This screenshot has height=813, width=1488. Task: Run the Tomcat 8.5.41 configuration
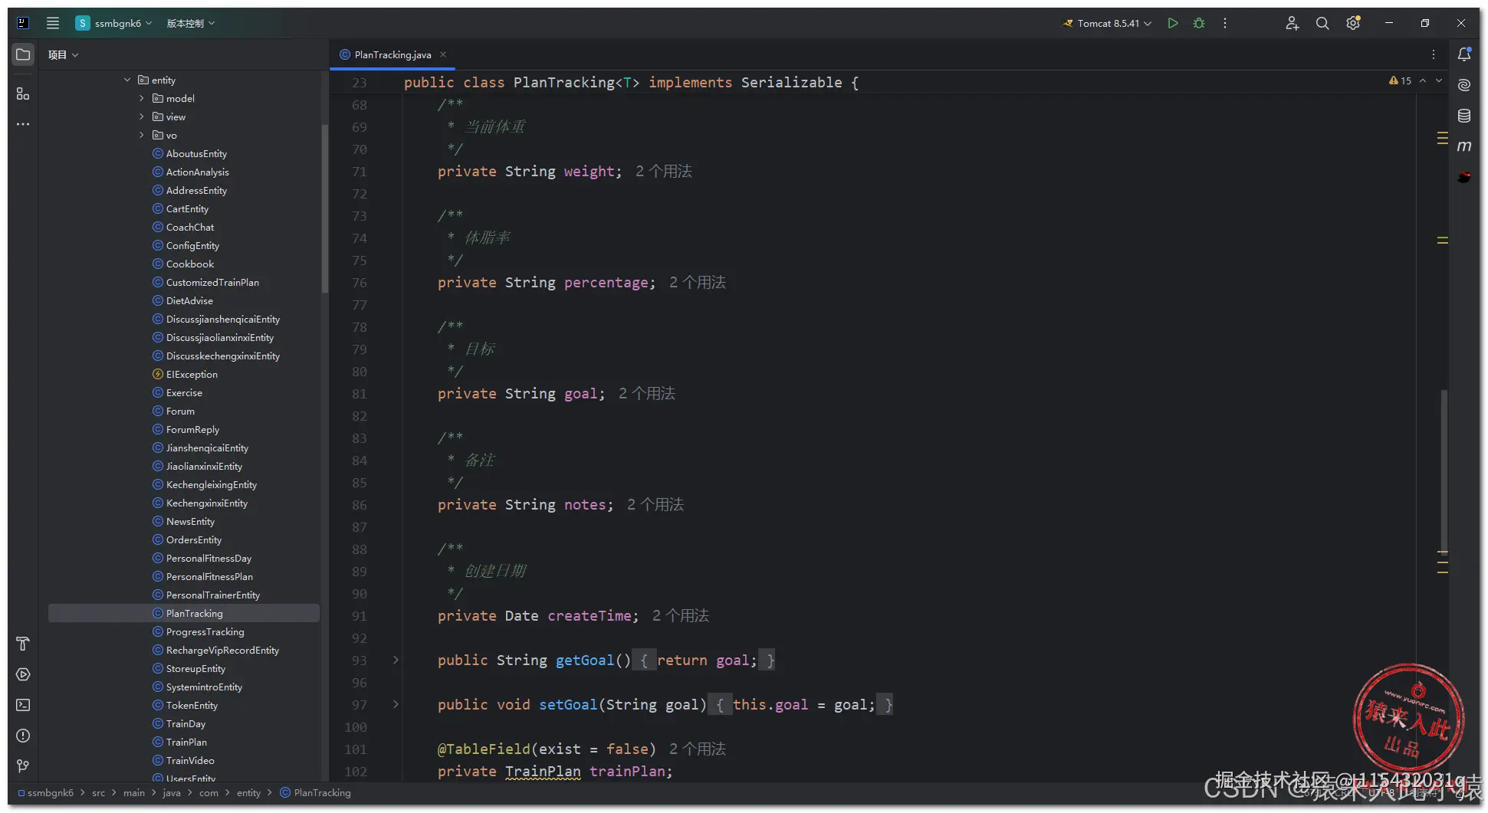click(x=1173, y=23)
